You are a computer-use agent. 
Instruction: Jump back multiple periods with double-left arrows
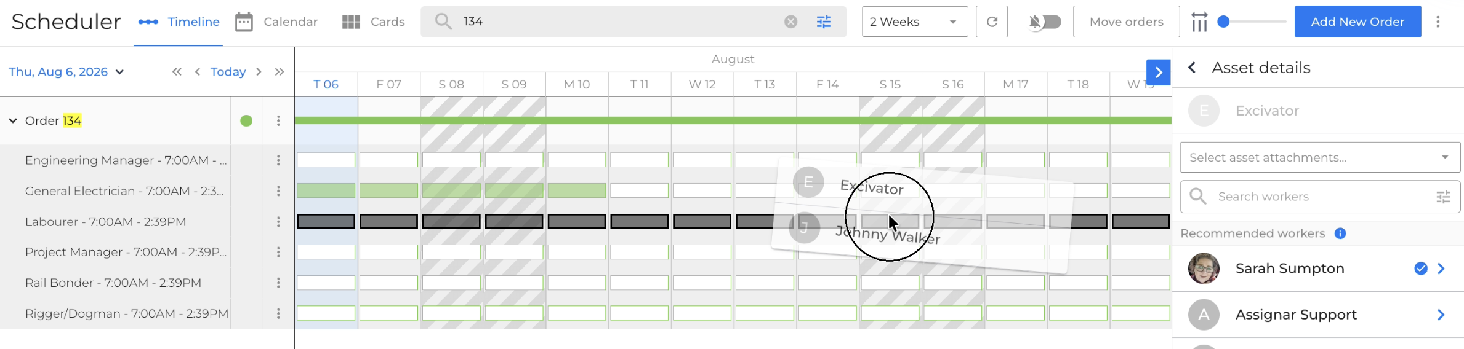coord(177,72)
